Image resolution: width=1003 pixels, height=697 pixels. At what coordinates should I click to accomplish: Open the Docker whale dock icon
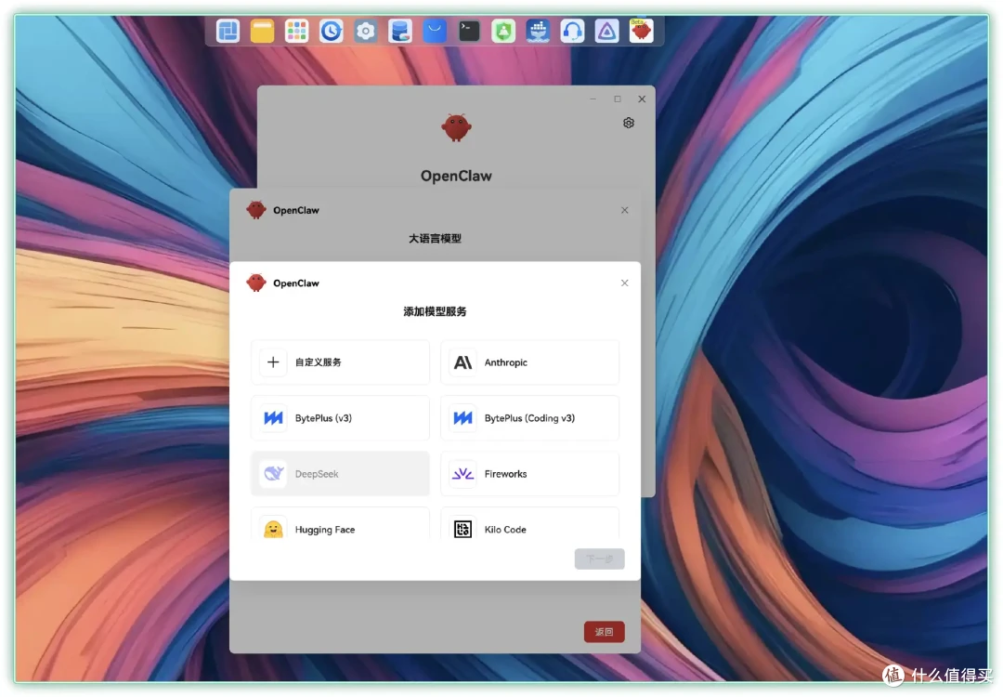click(538, 31)
